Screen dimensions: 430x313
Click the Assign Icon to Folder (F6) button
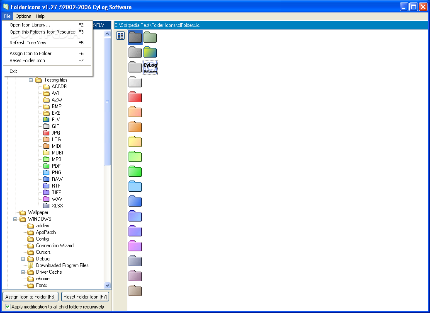click(x=30, y=296)
